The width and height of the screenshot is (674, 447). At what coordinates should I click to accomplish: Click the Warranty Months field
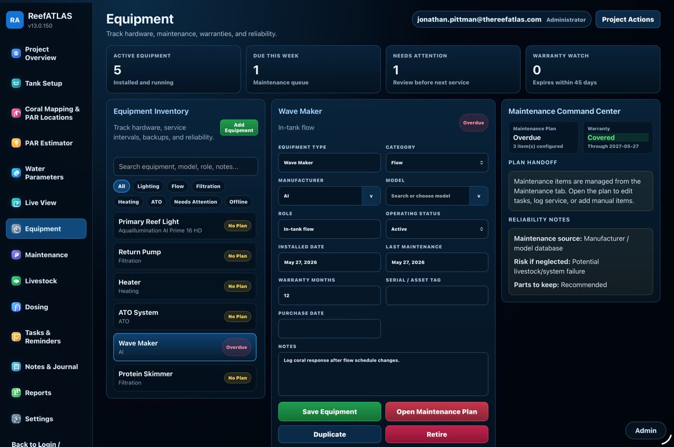pos(330,296)
